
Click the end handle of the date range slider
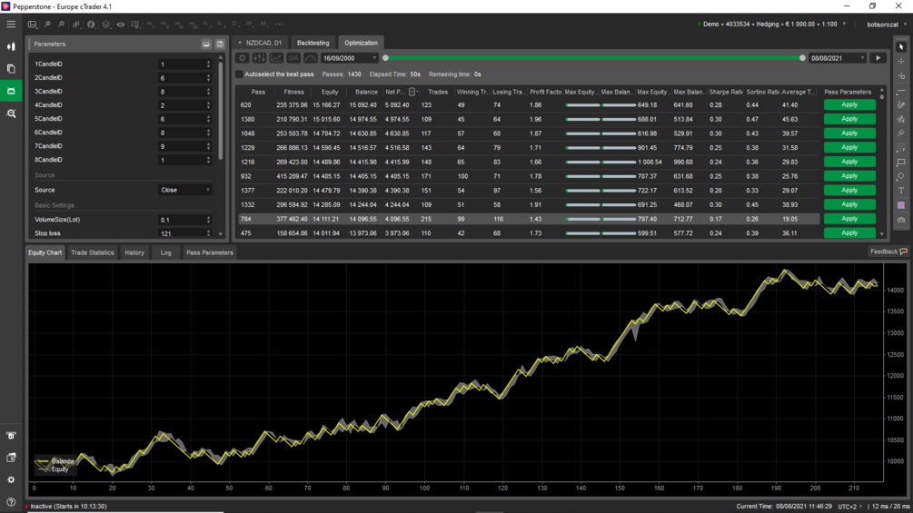coord(802,58)
